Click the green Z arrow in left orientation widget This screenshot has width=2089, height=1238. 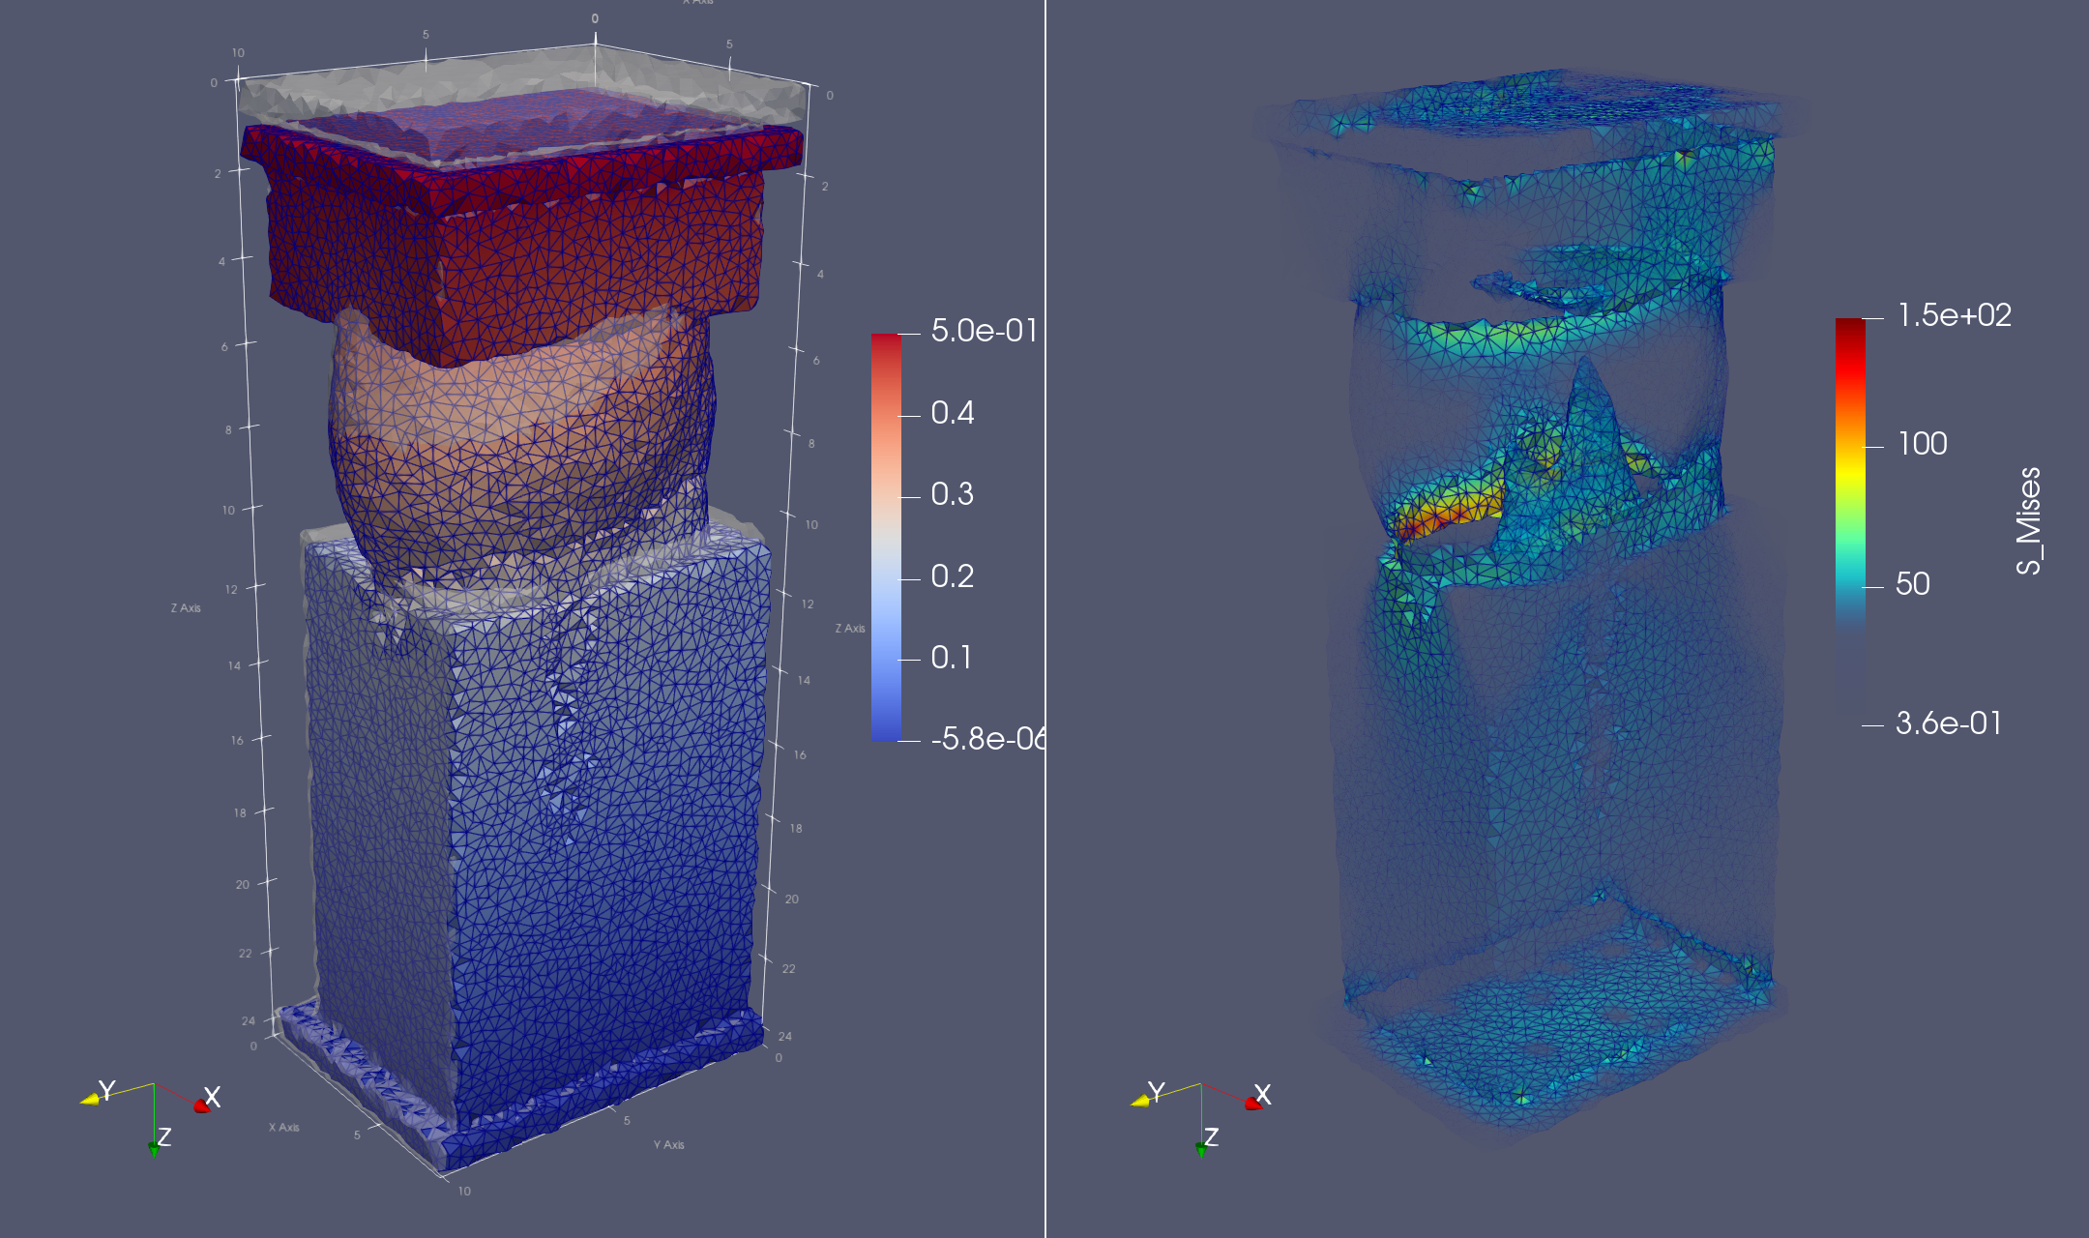tap(153, 1148)
